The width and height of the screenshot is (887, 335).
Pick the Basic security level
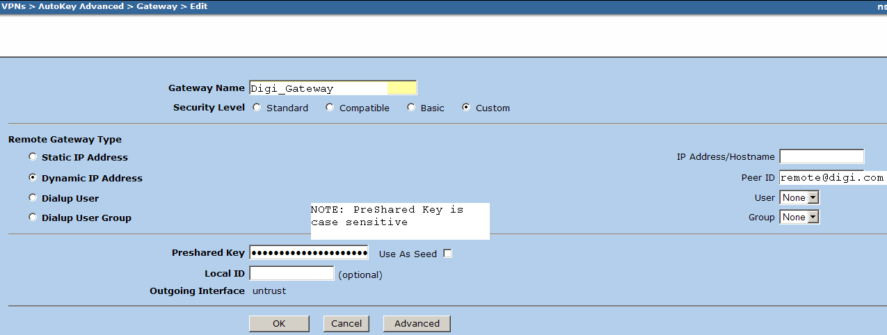coord(411,108)
